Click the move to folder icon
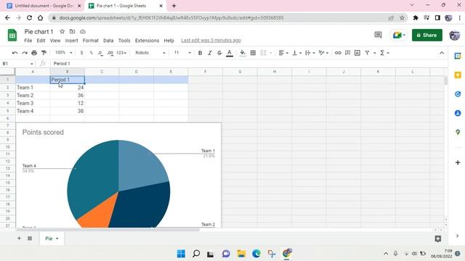The image size is (465, 261). (72, 31)
